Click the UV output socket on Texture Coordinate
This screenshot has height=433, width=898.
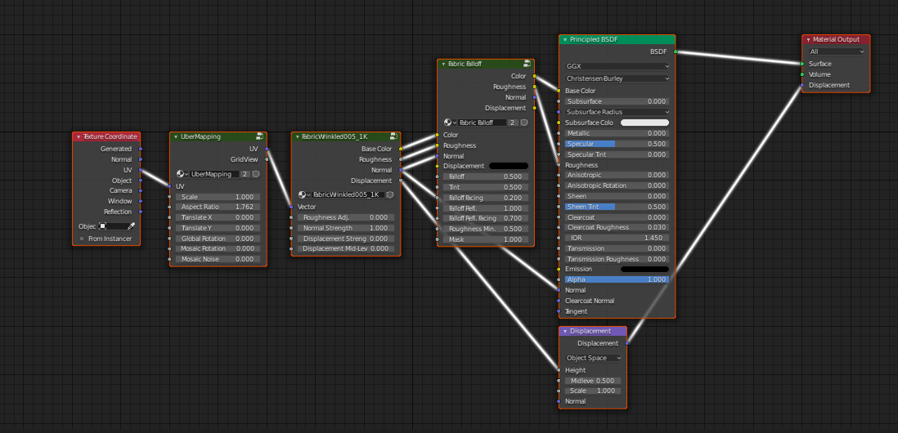pyautogui.click(x=141, y=170)
